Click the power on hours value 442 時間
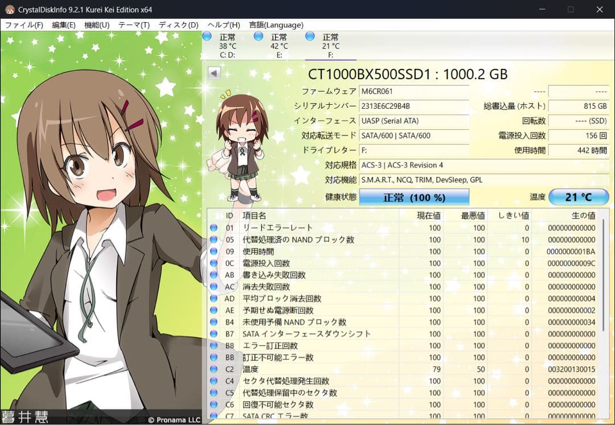The image size is (615, 425). click(579, 150)
